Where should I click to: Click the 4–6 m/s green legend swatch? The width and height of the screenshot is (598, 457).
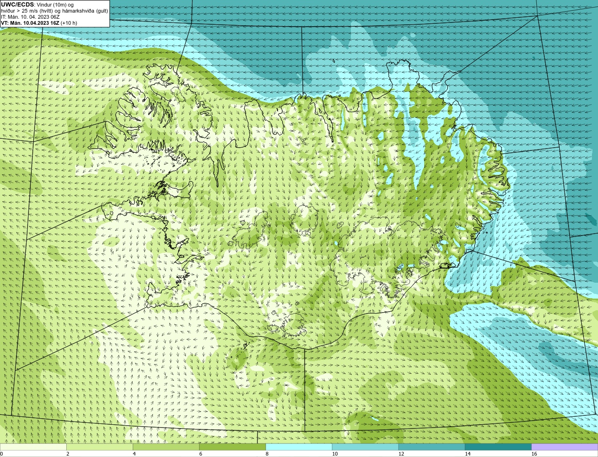166,447
